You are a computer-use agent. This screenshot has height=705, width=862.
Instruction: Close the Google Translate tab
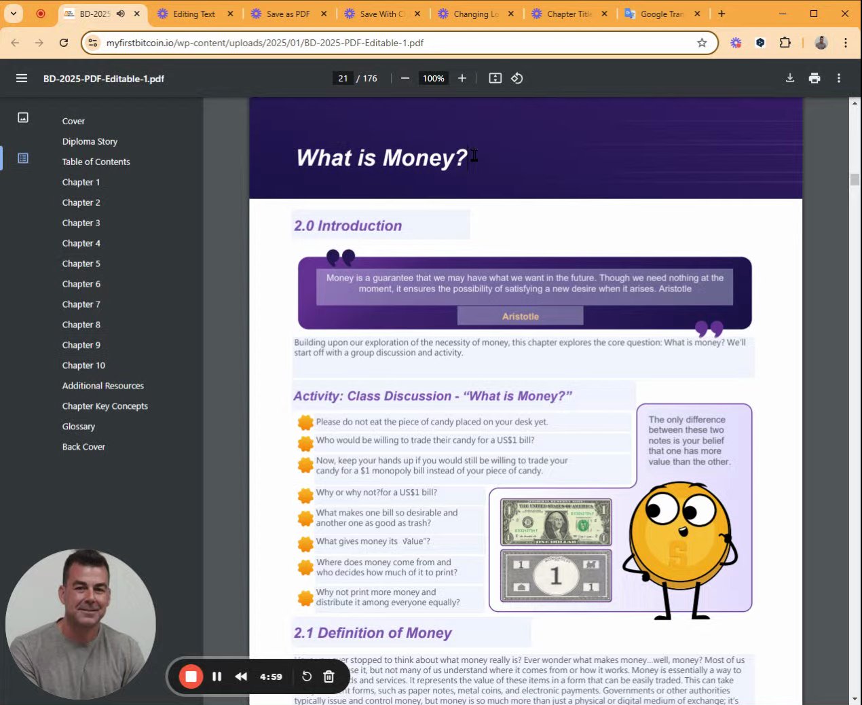pyautogui.click(x=697, y=14)
